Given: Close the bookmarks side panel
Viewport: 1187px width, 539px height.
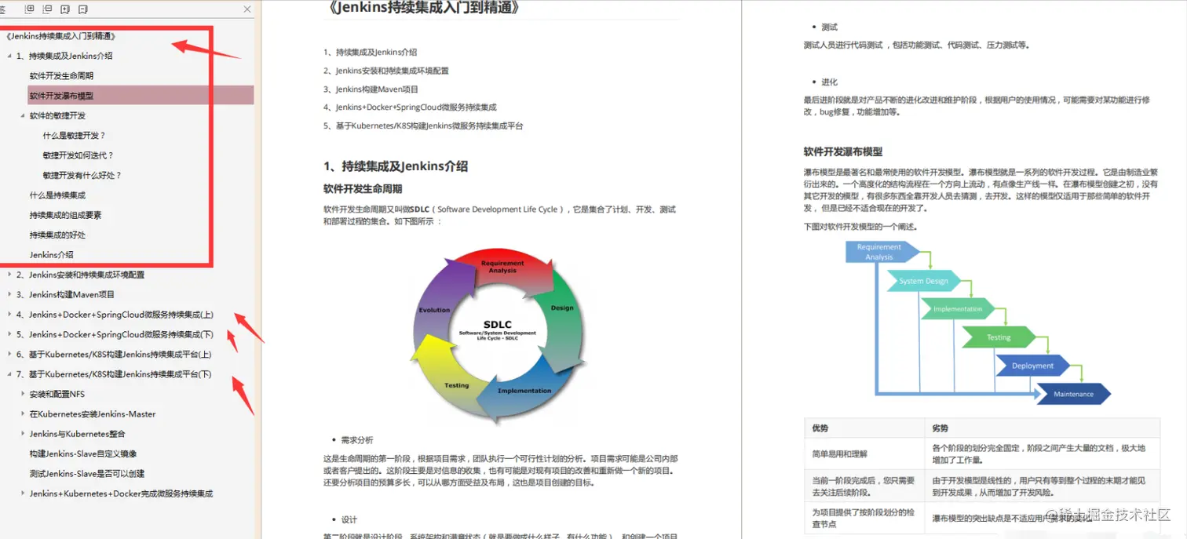Looking at the screenshot, I should click(x=247, y=9).
